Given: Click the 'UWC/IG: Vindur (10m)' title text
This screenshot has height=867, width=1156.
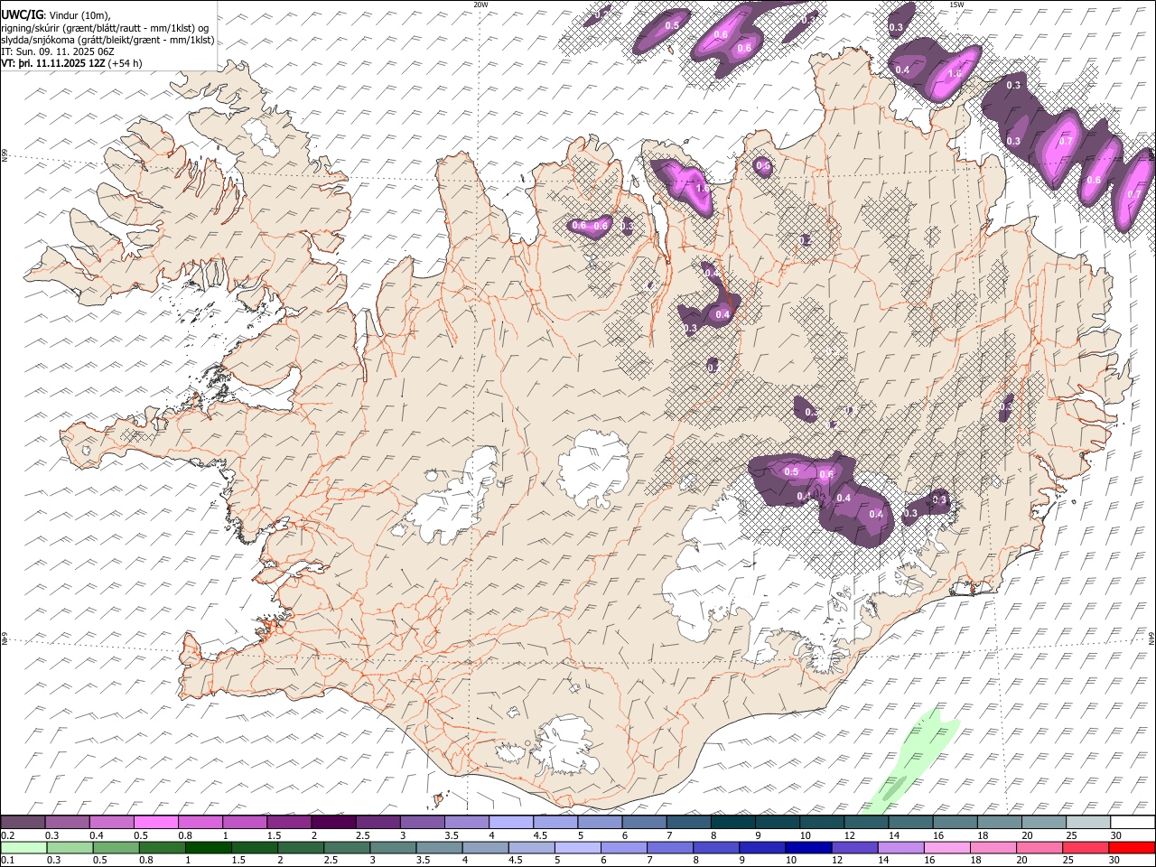Looking at the screenshot, I should coord(55,15).
